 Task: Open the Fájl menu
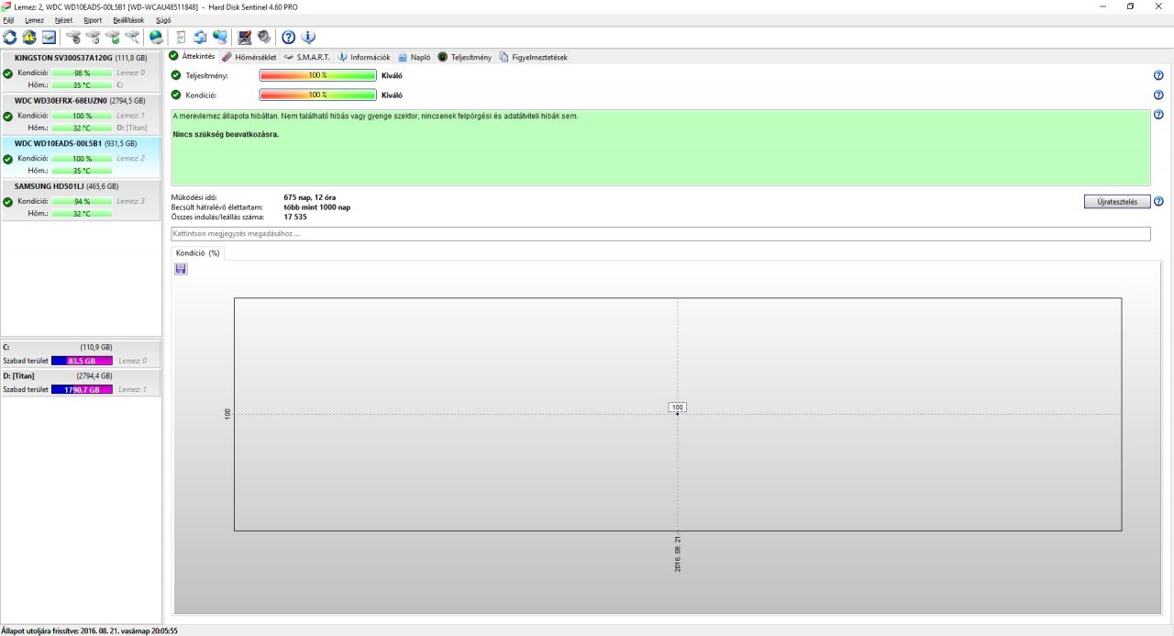pos(8,19)
